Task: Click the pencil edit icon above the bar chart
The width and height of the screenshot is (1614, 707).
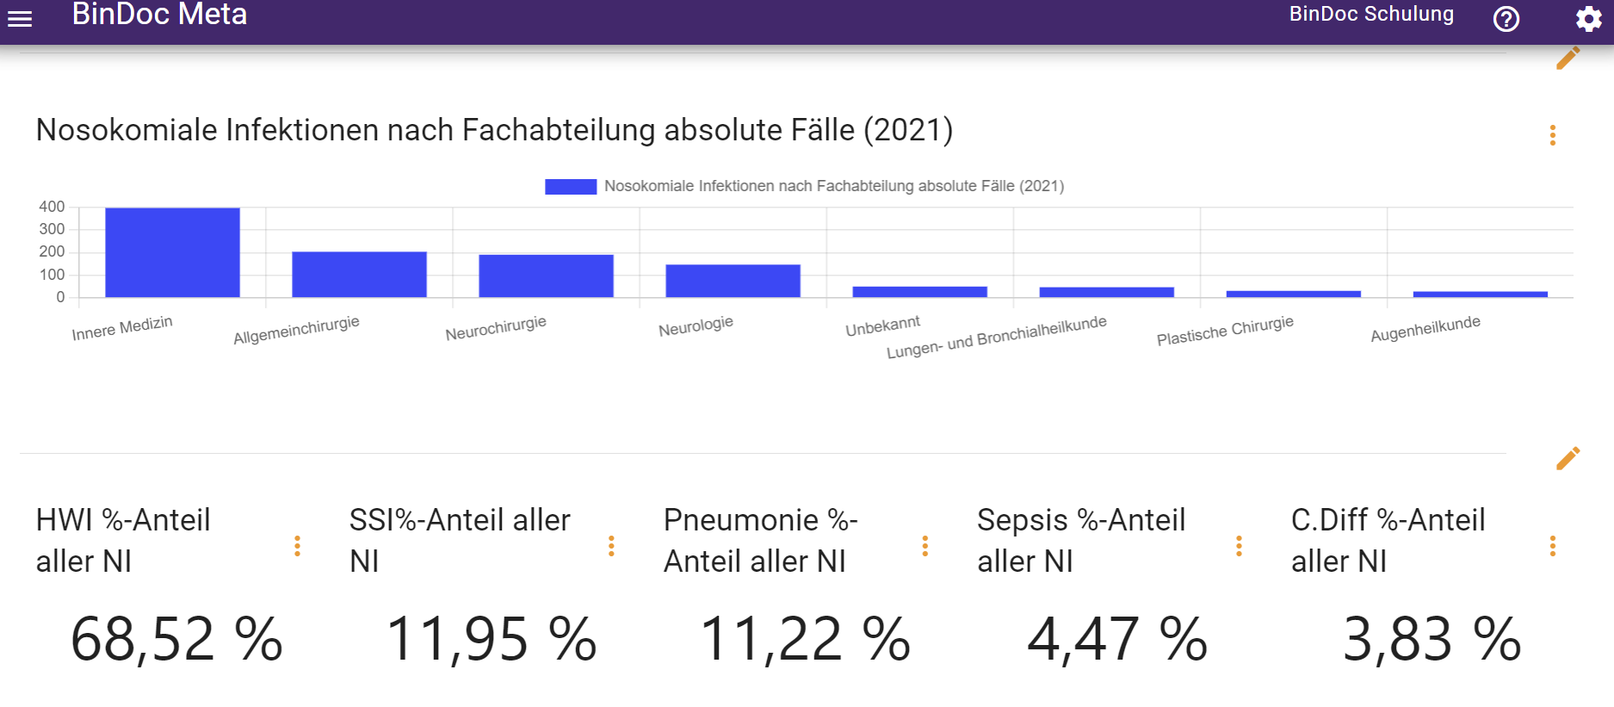Action: point(1568,59)
